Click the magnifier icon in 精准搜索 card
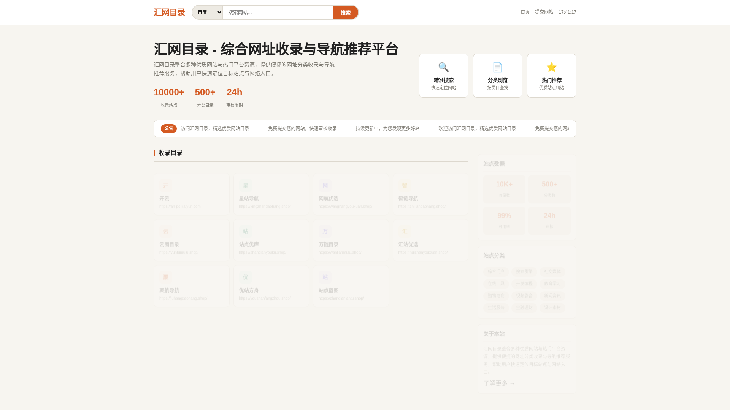The height and width of the screenshot is (410, 730). [444, 67]
